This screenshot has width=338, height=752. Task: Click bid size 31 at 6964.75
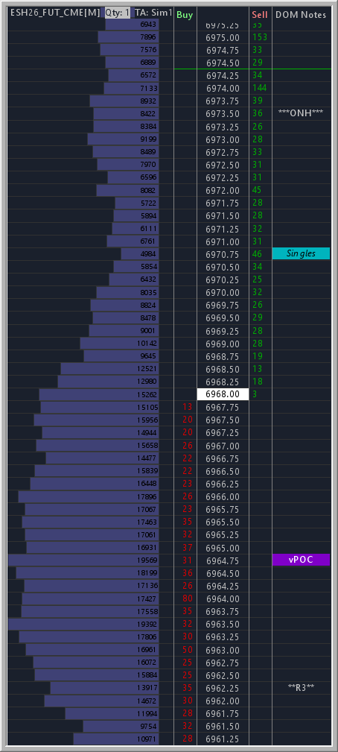[x=187, y=560]
